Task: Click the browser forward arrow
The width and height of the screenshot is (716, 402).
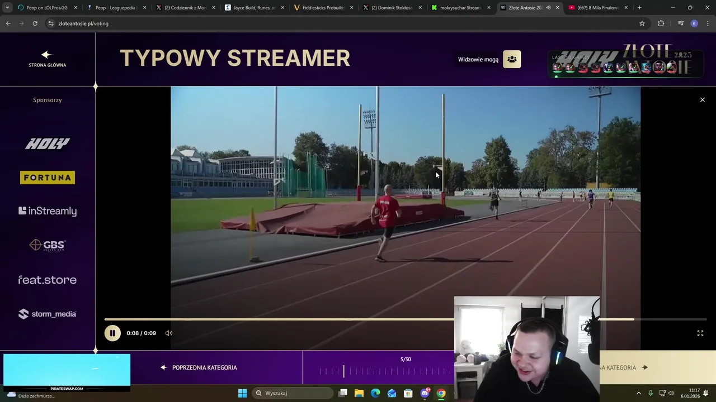Action: click(x=21, y=23)
